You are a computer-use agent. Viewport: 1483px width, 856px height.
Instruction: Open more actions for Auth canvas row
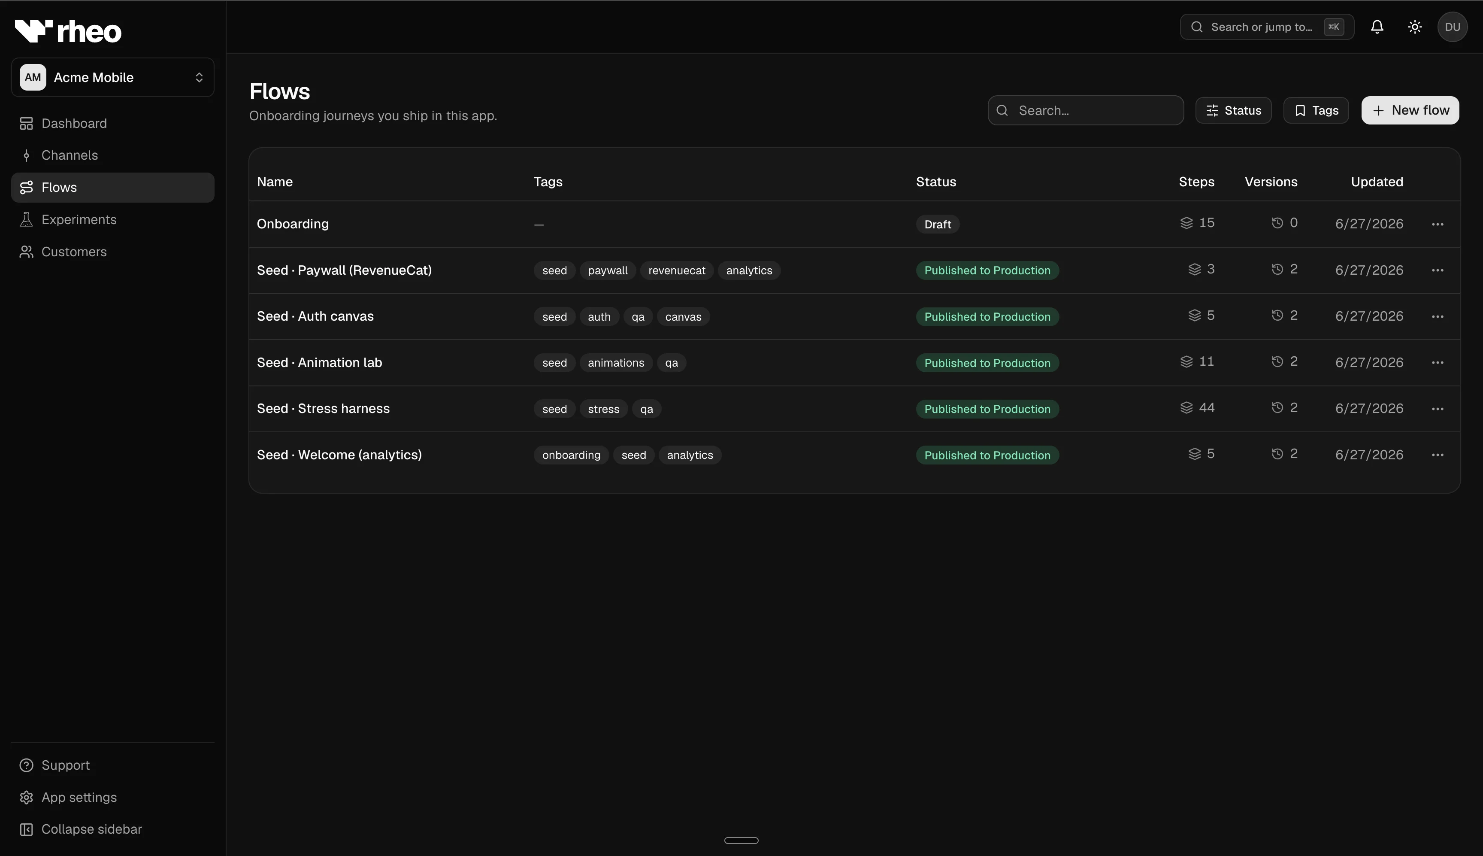(x=1437, y=316)
